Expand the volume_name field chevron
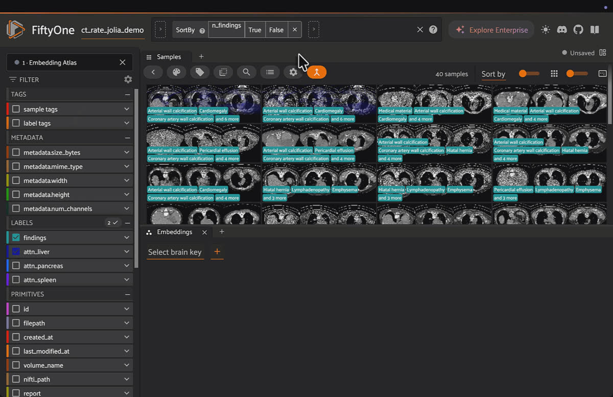 pyautogui.click(x=127, y=365)
